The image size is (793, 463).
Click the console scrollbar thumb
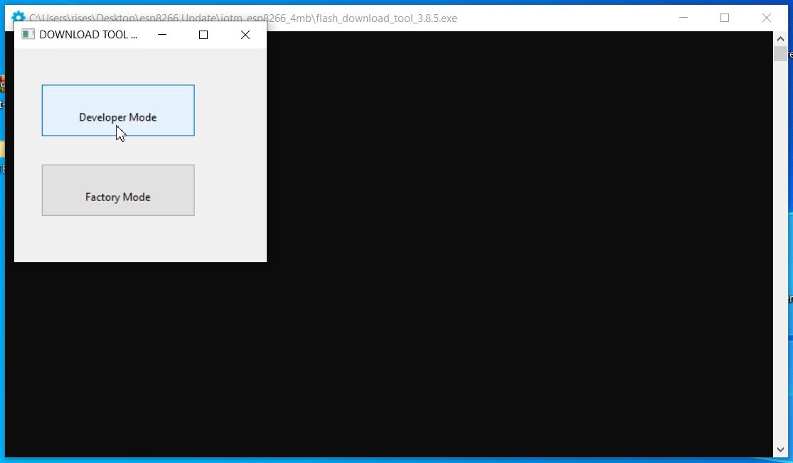780,54
